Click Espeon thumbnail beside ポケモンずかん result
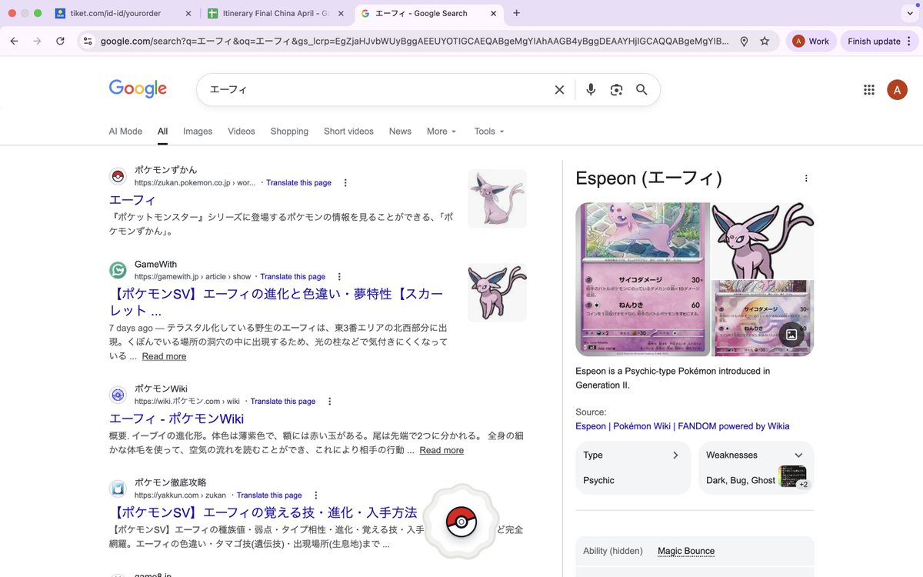 tap(498, 198)
